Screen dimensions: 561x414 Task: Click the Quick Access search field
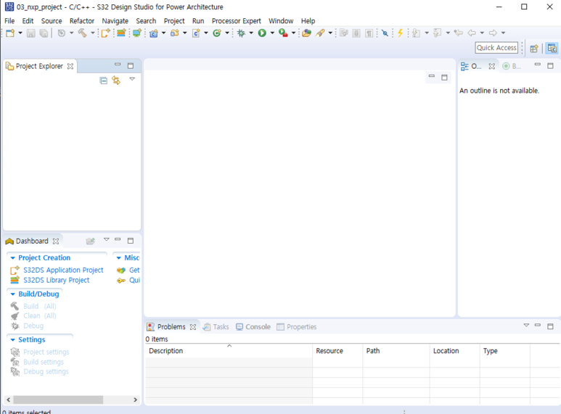(496, 48)
